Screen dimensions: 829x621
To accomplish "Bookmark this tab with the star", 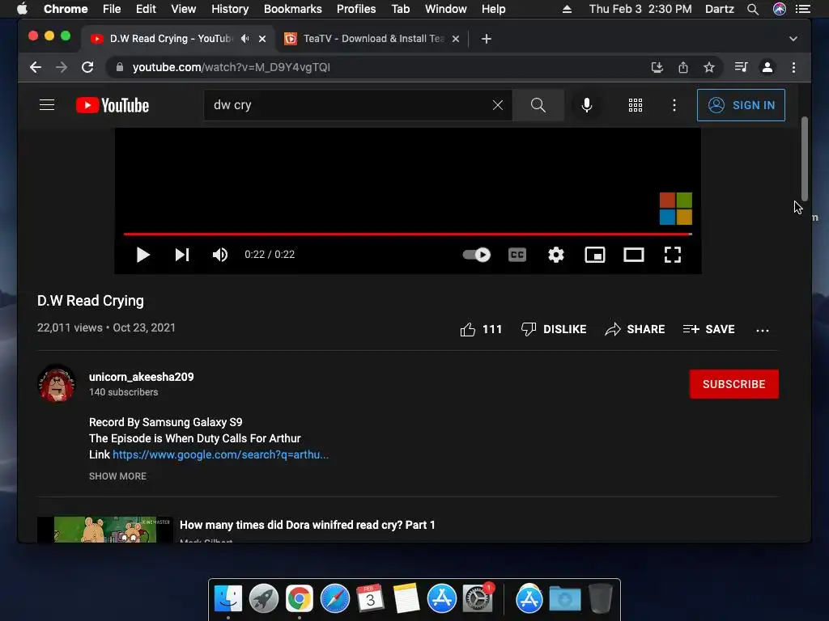I will pyautogui.click(x=709, y=67).
